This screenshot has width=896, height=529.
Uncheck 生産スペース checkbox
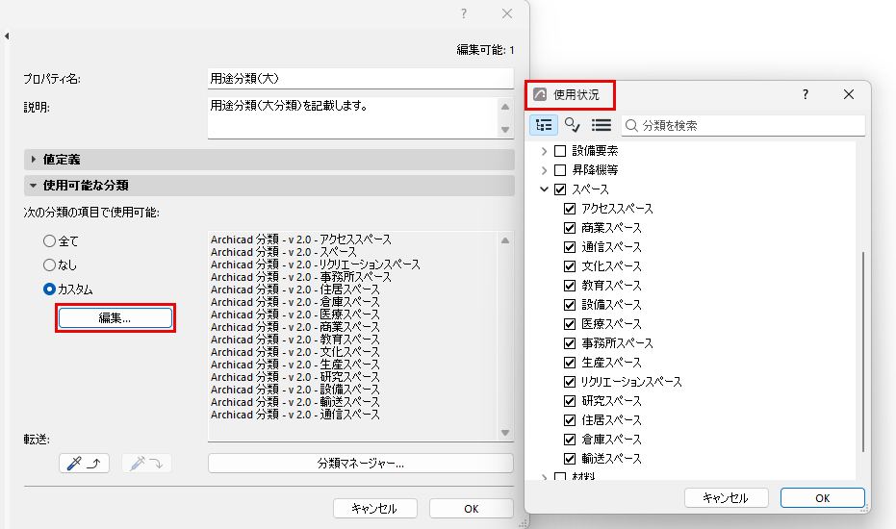[569, 363]
